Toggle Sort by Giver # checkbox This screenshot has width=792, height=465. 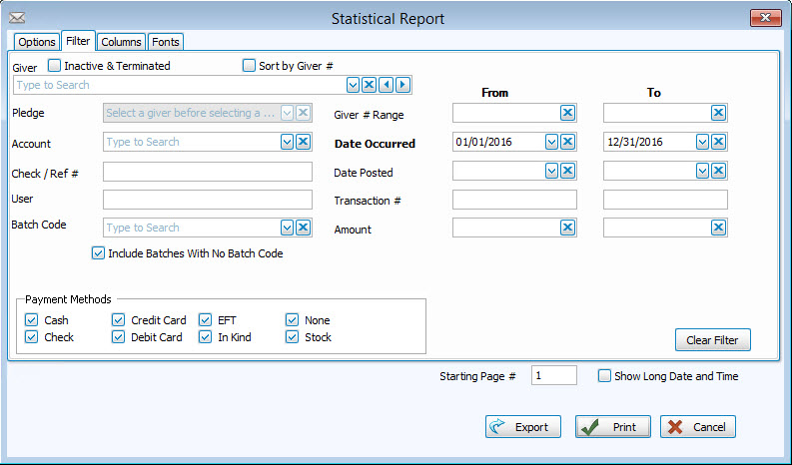[250, 66]
